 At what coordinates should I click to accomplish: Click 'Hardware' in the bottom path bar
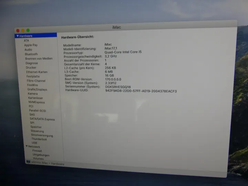(x=58, y=164)
